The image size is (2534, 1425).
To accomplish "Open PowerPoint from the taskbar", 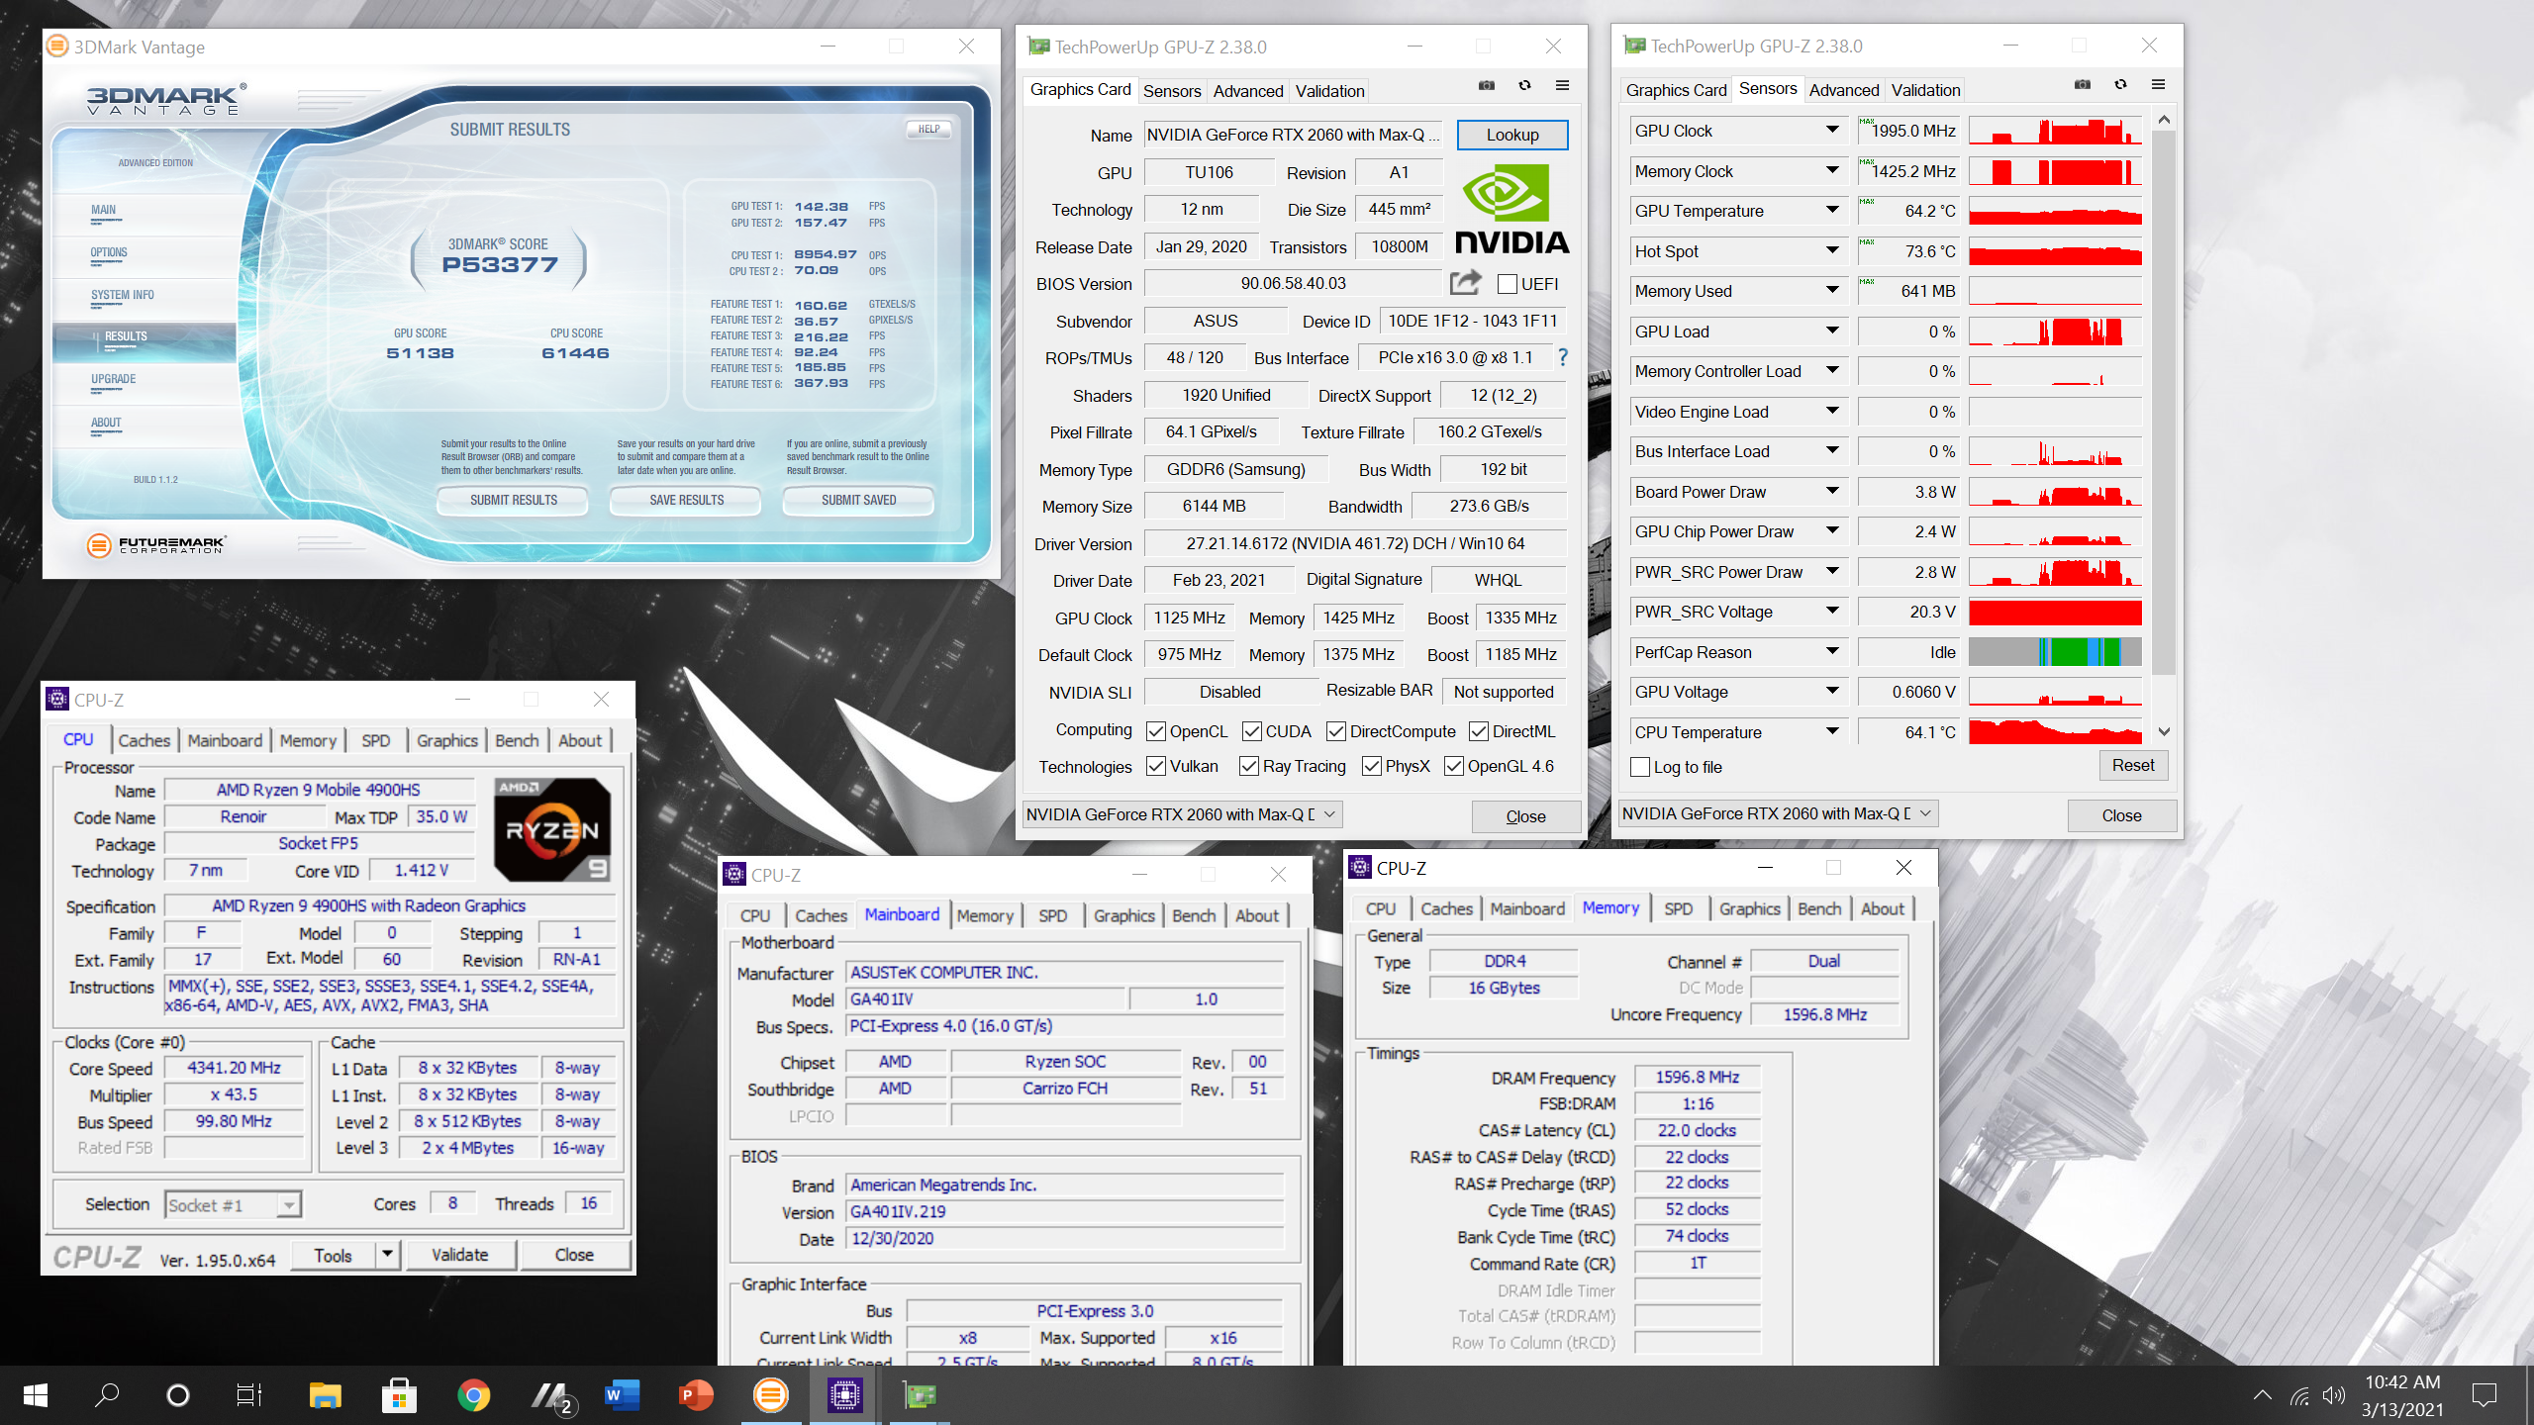I will (x=696, y=1395).
